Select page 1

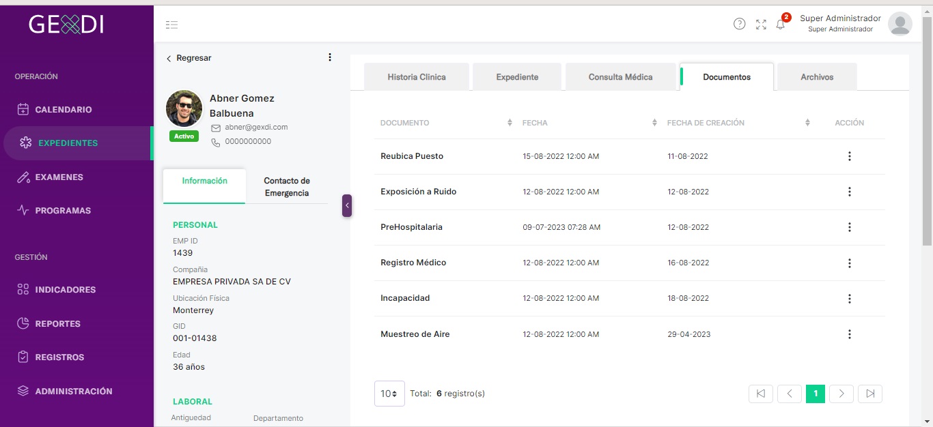coord(816,394)
